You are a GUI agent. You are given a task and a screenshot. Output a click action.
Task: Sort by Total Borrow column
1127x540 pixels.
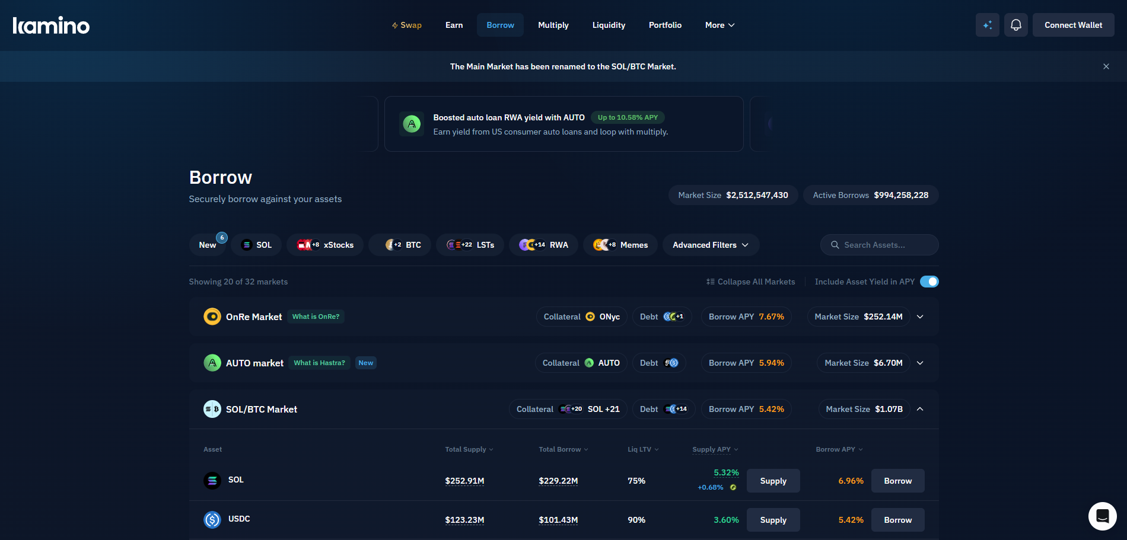tap(563, 449)
